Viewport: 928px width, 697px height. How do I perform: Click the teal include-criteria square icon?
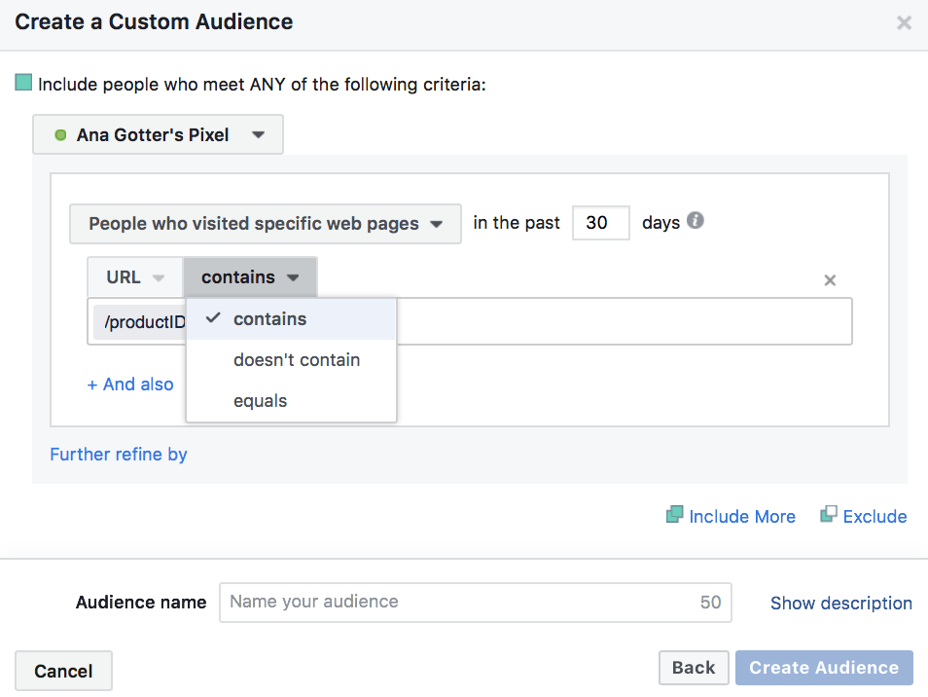click(x=23, y=83)
